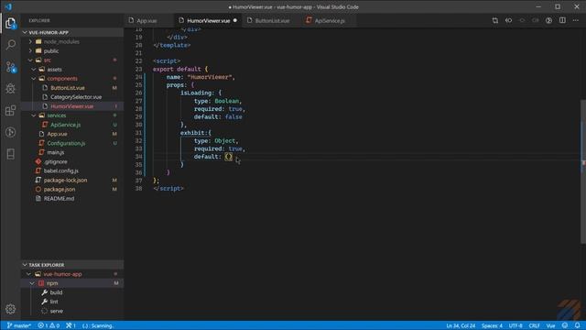This screenshot has height=330, width=586.
Task: Select language mode Vue in status bar
Action: 550,325
